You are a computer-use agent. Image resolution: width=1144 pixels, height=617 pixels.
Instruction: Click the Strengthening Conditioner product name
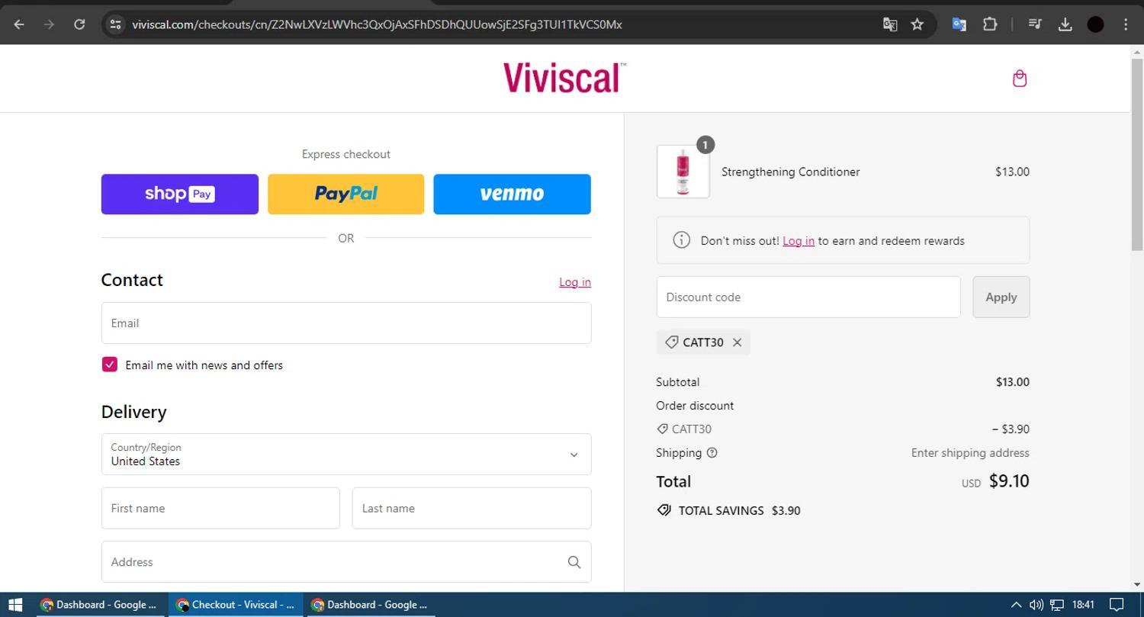pos(791,172)
